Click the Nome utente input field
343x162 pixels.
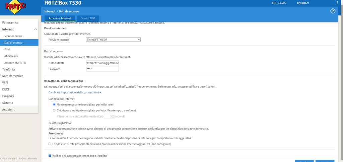tap(102, 63)
